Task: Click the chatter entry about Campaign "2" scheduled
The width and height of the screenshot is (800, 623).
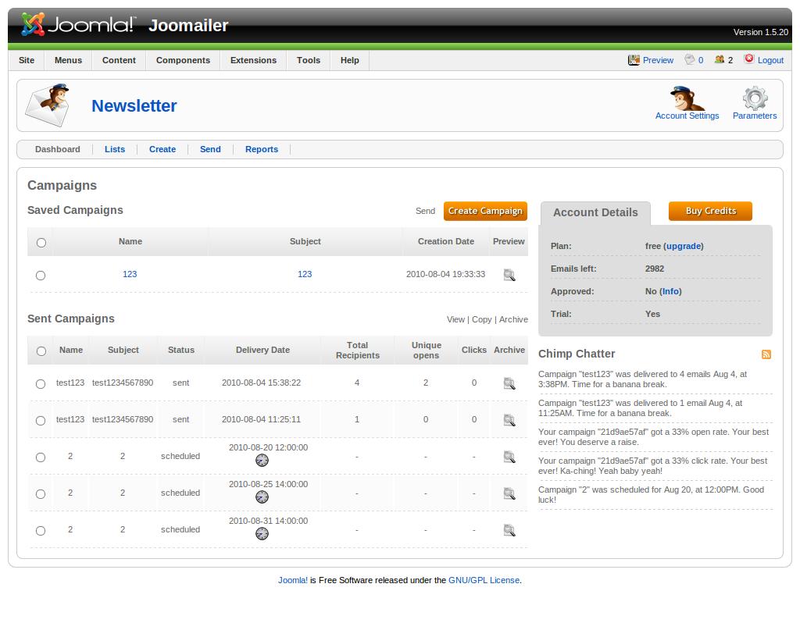Action: coord(651,494)
